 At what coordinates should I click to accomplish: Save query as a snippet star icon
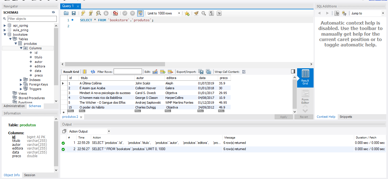click(187, 13)
